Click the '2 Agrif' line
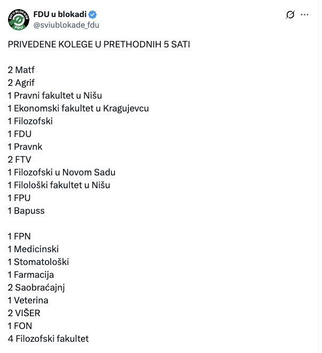322x353 pixels. 21,83
